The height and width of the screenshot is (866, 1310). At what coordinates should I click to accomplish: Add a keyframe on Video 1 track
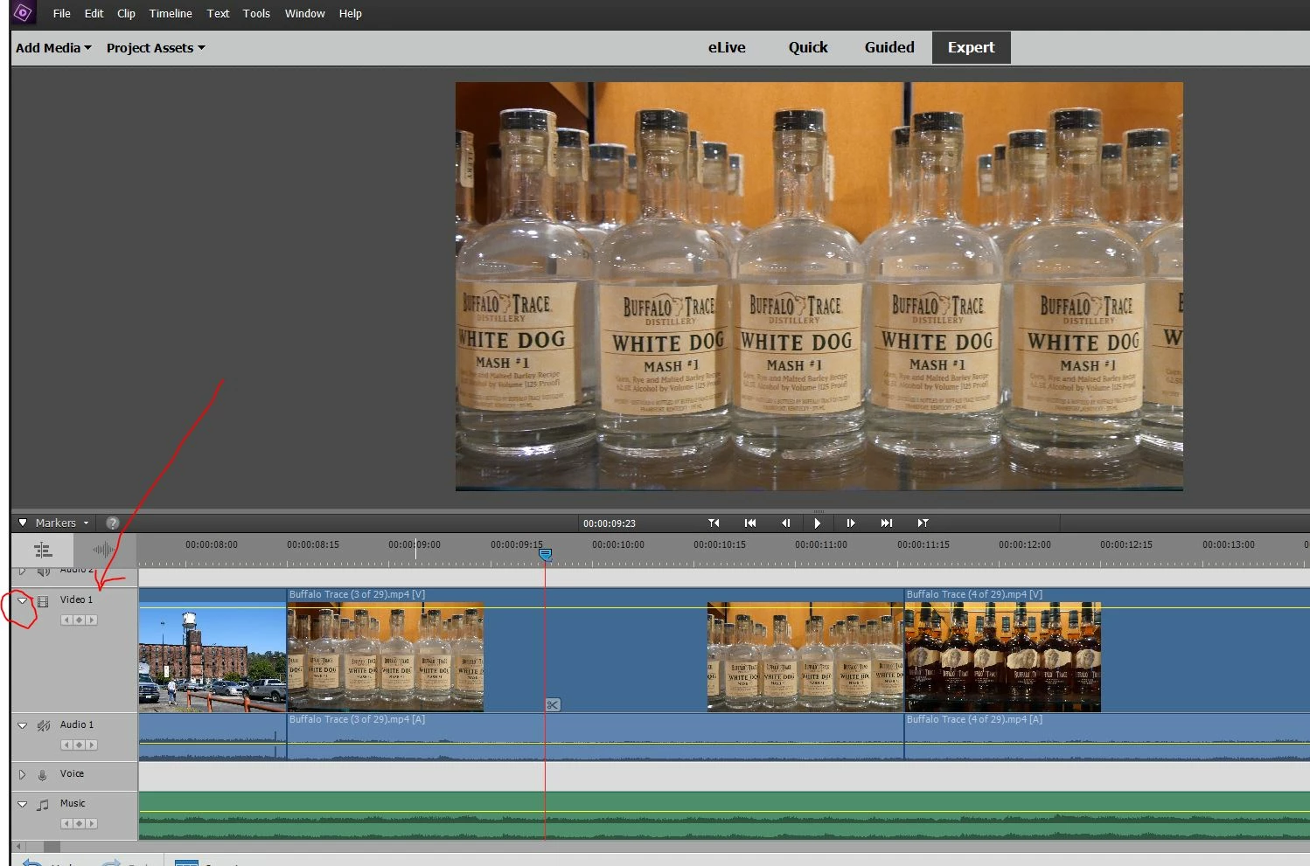coord(79,620)
